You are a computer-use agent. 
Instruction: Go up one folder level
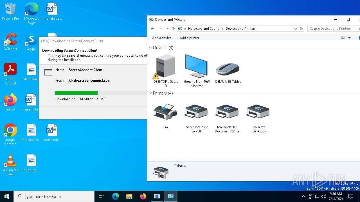click(173, 29)
